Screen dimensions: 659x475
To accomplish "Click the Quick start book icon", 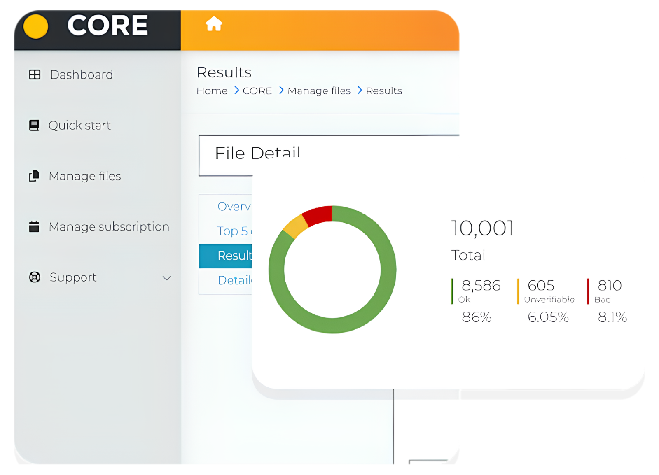I will tap(34, 125).
